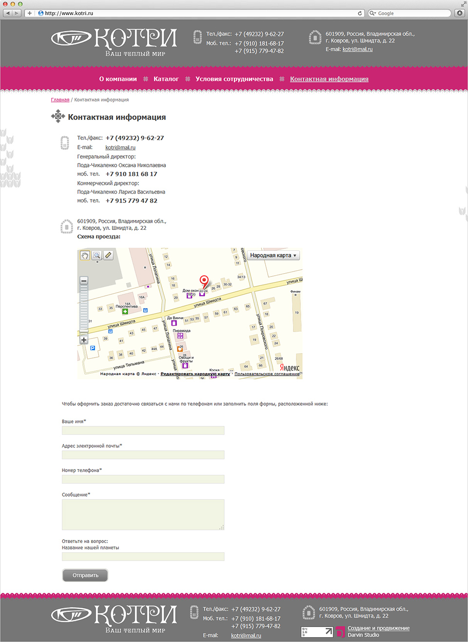Open О компании menu item
This screenshot has height=642, width=468.
click(x=118, y=79)
